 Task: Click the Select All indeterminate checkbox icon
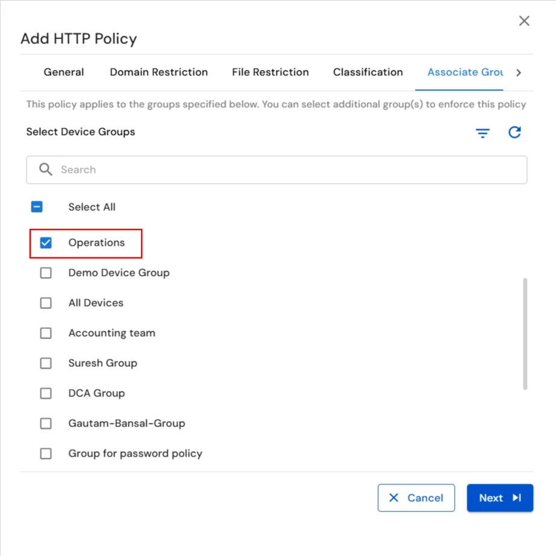(x=37, y=207)
